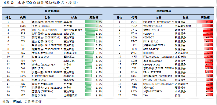Viewport: 217px width, 105px height.
Task: Select ticker GPN
Action: (x=134, y=57)
